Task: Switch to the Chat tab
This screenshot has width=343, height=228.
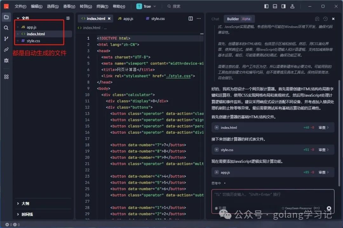Action: 215,19
